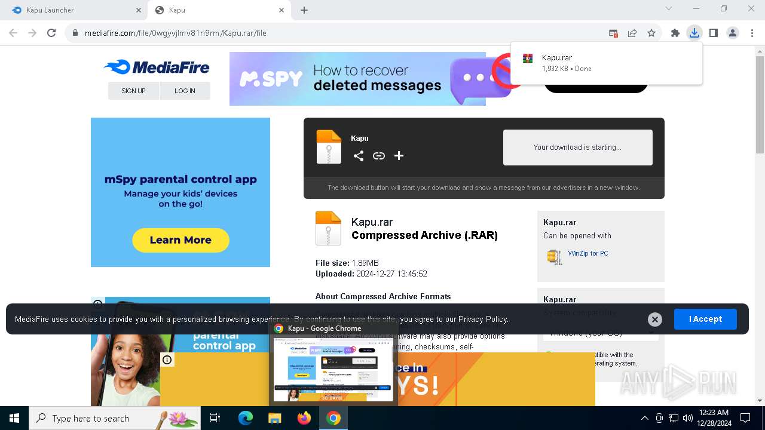
Task: Switch to the Kapu Launcher tab
Action: tap(75, 10)
